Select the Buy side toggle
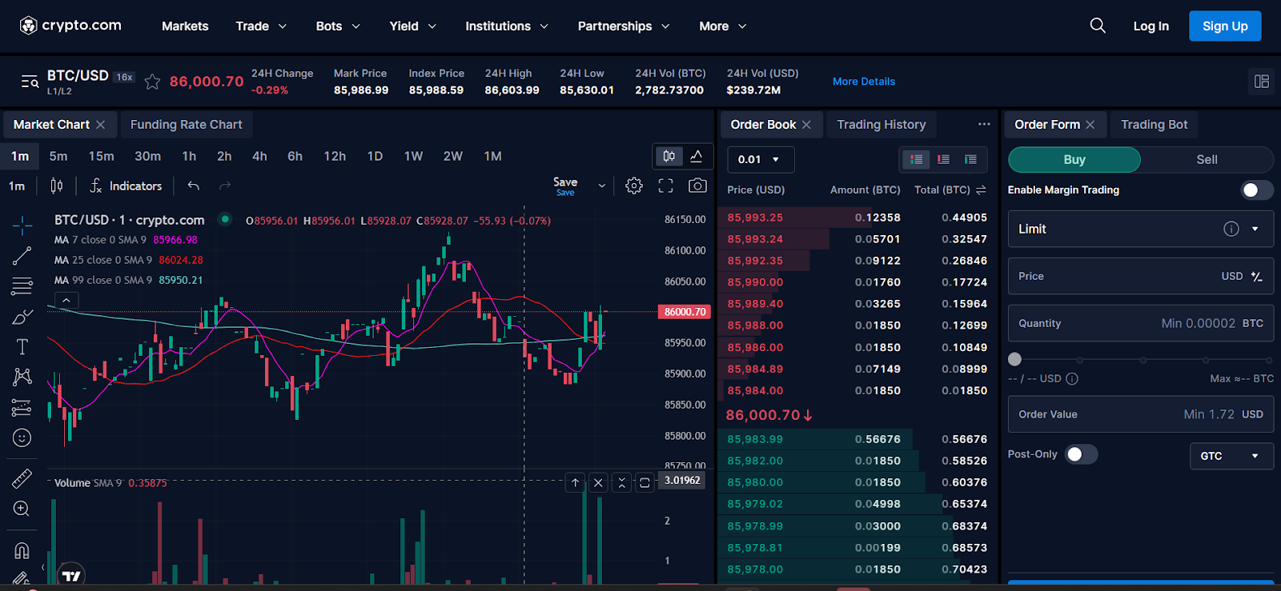1281x591 pixels. [x=1074, y=159]
